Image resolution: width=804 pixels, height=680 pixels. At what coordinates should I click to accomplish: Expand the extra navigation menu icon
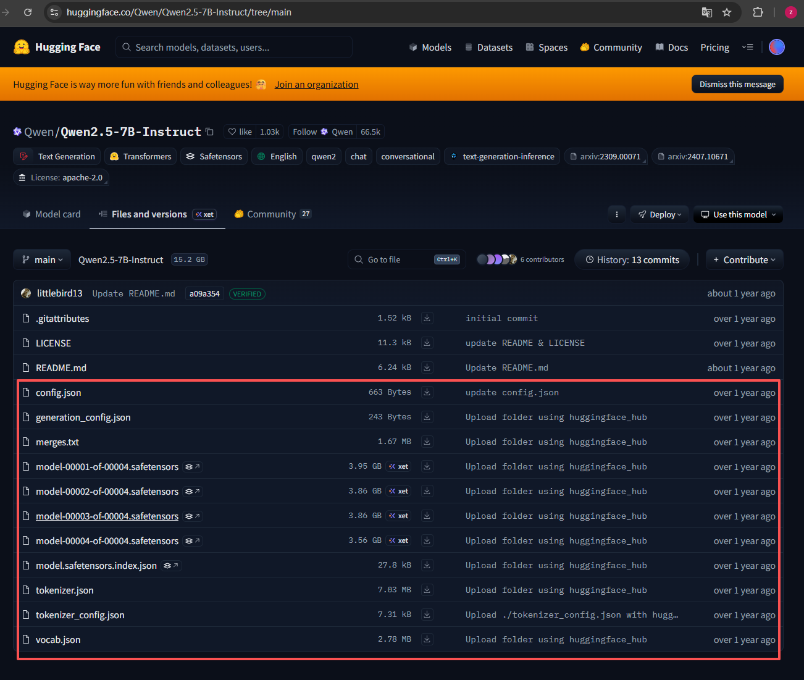[x=747, y=48]
